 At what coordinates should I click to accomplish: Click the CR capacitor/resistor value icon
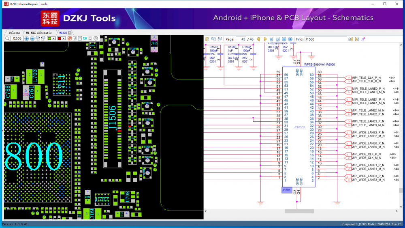coord(85,39)
